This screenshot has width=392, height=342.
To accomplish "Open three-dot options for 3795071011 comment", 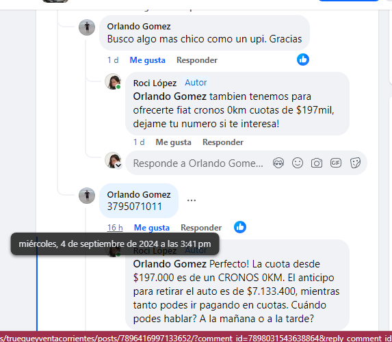I will coord(192,200).
